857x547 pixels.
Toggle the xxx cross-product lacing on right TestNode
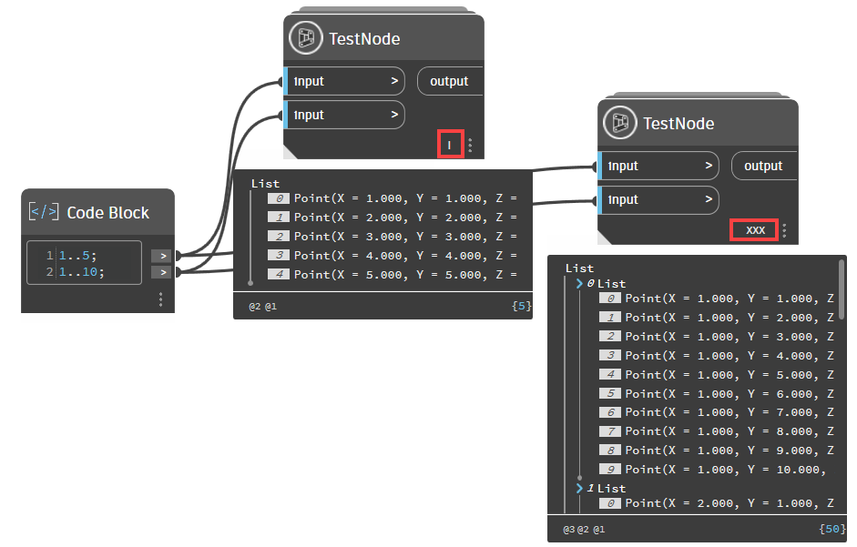753,229
